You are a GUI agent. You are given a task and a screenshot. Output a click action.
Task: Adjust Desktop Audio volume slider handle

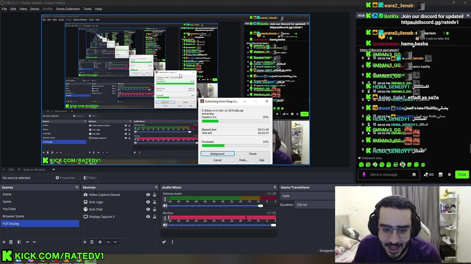(x=260, y=206)
